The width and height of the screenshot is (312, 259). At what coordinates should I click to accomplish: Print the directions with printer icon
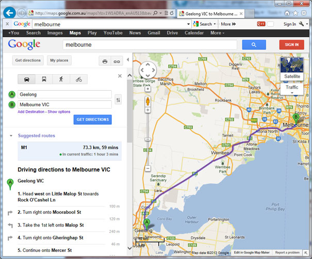pos(105,61)
